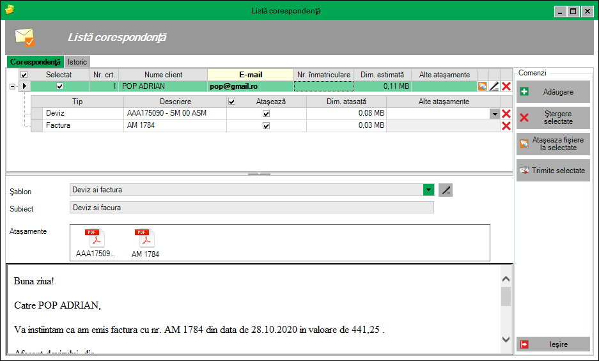Click the row selector arrow for POP ADRIAN
Image resolution: width=599 pixels, height=361 pixels.
[24, 86]
